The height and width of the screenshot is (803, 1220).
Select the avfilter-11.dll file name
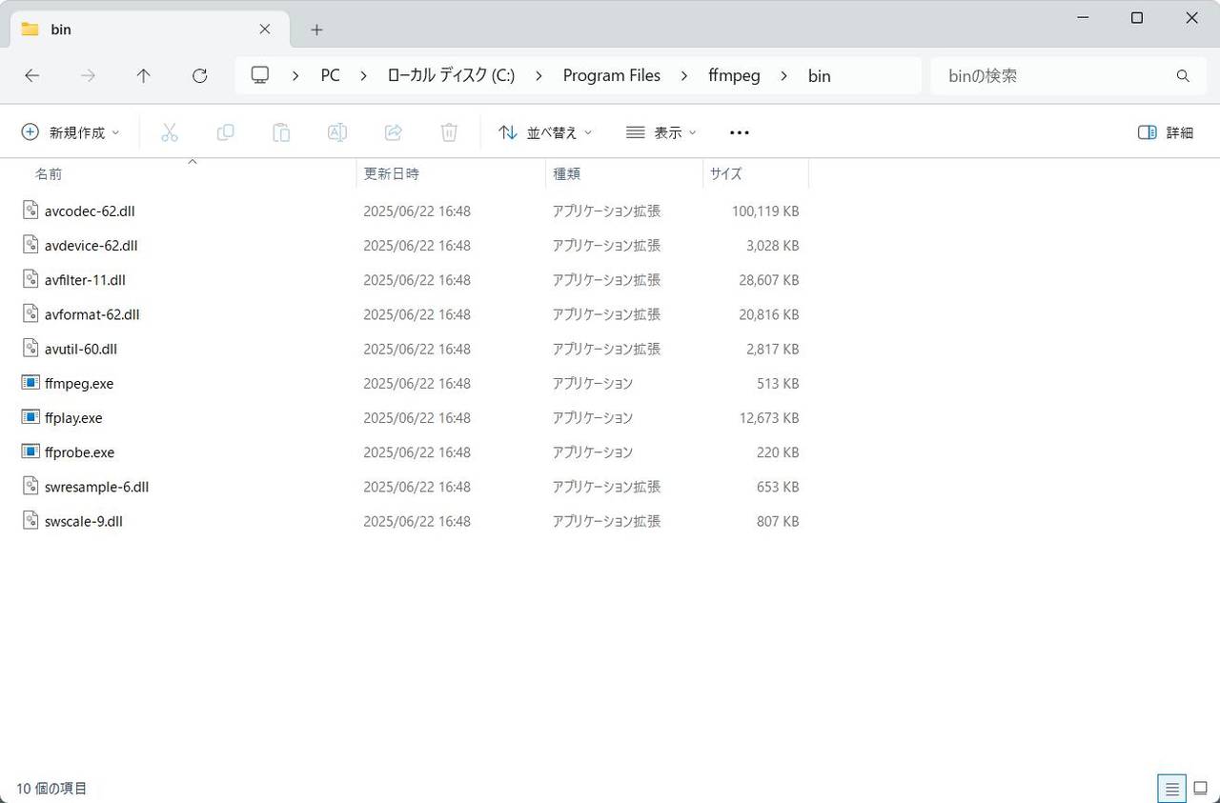point(85,280)
